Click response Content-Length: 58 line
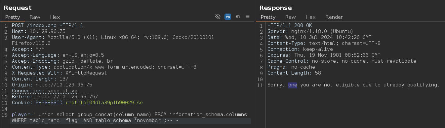The height and width of the screenshot is (128, 445). 294,73
